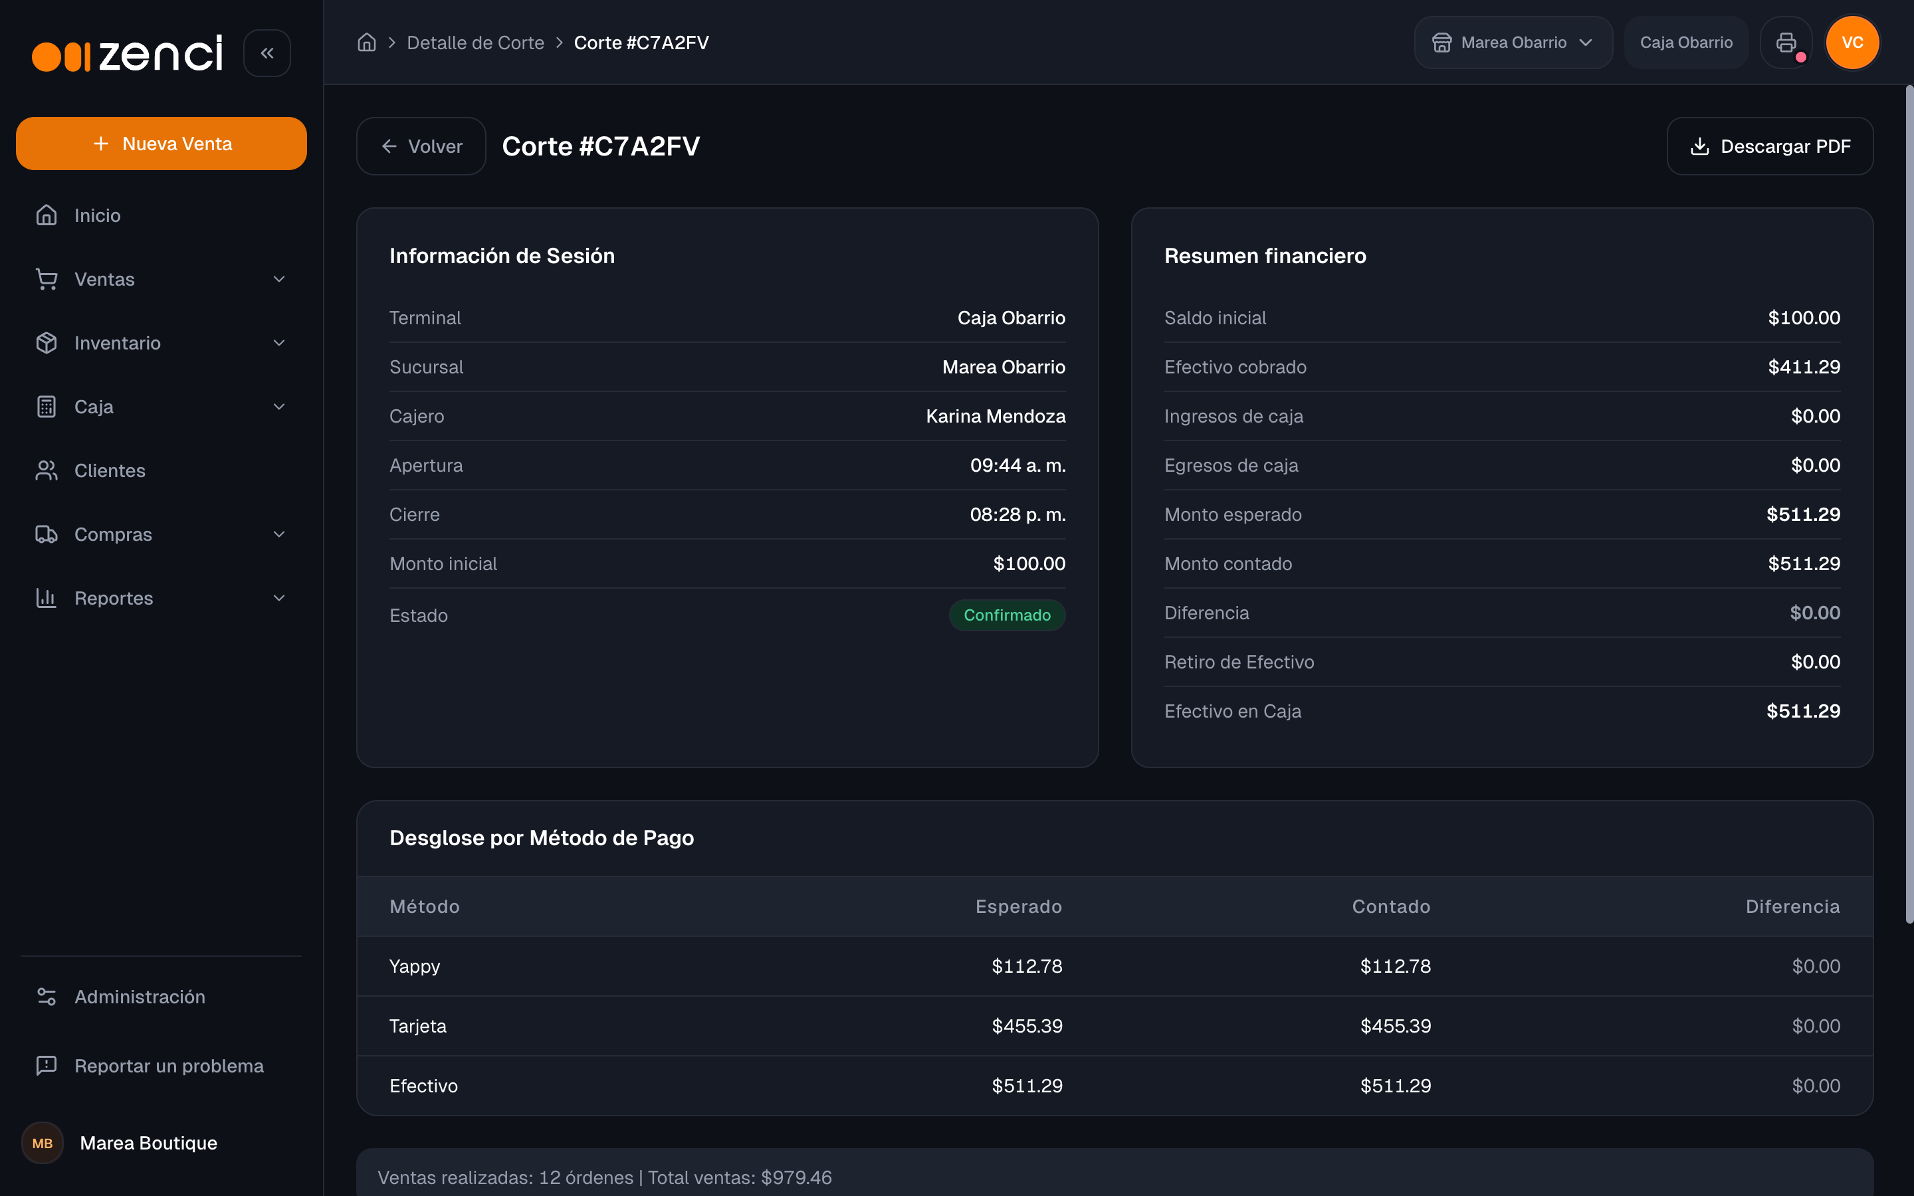Expand the Reportes submenu chevron

(279, 598)
